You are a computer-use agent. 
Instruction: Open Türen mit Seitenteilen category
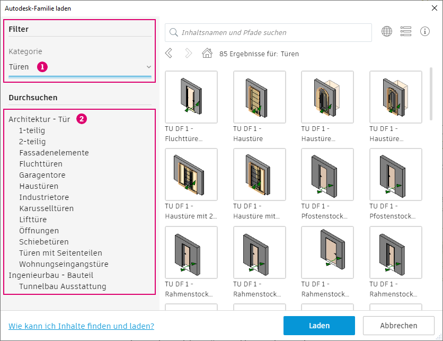coord(60,253)
